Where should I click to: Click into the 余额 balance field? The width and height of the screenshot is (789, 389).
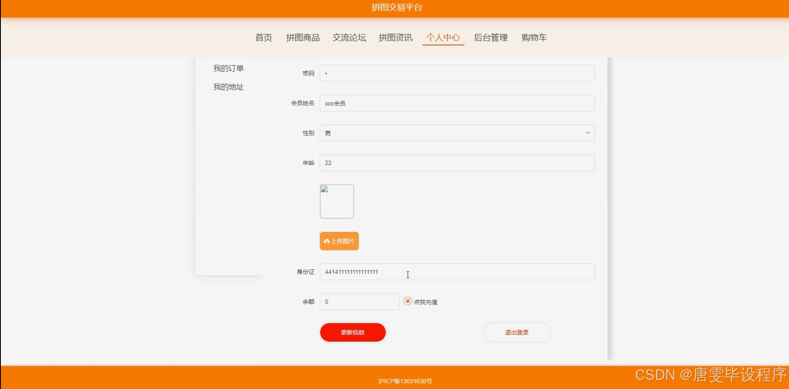360,302
